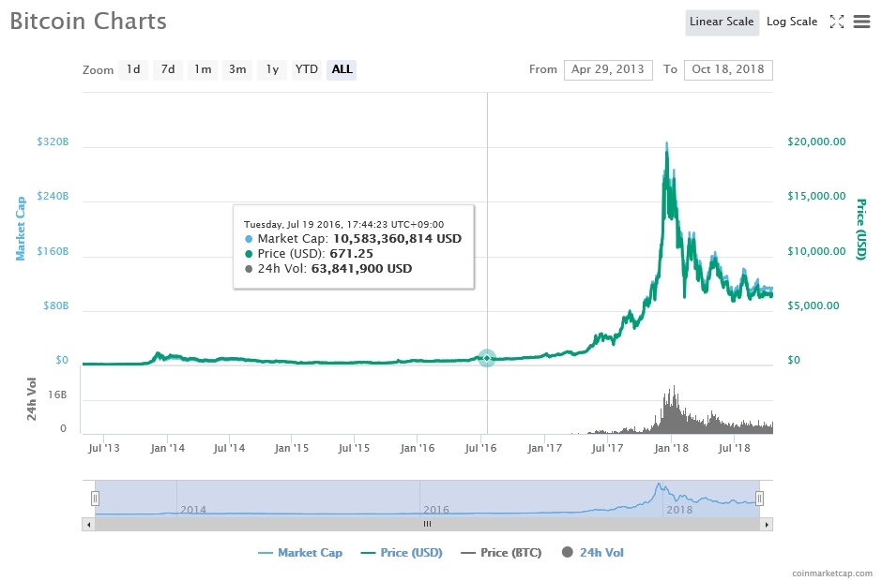Viewport: 882px width, 581px height.
Task: Click the navigator scrollbar thumb
Action: (x=427, y=525)
